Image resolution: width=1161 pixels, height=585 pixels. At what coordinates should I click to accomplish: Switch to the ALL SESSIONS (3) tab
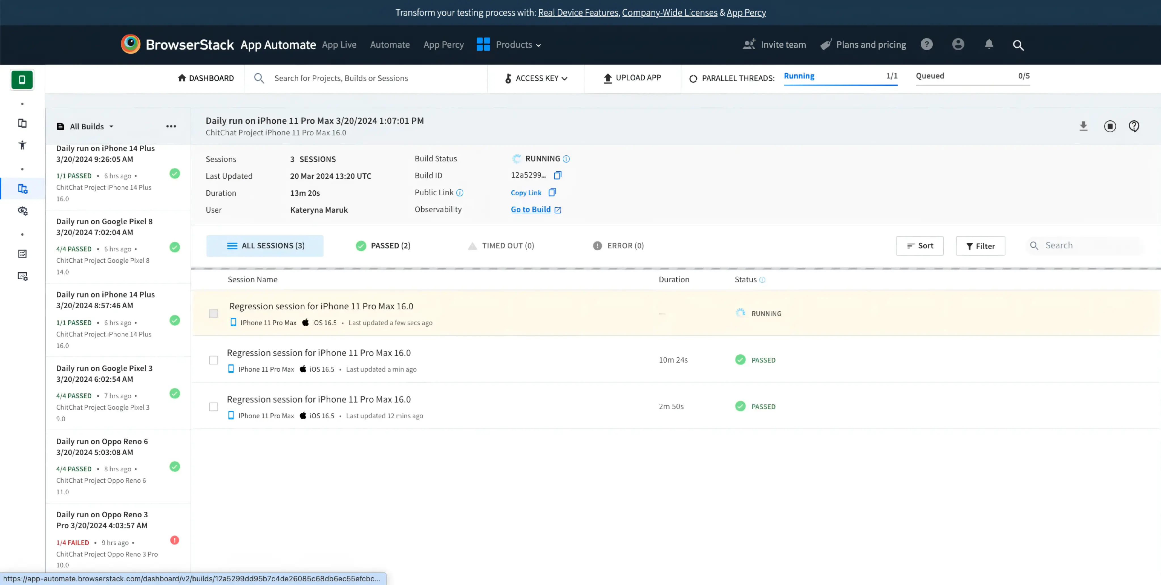265,246
